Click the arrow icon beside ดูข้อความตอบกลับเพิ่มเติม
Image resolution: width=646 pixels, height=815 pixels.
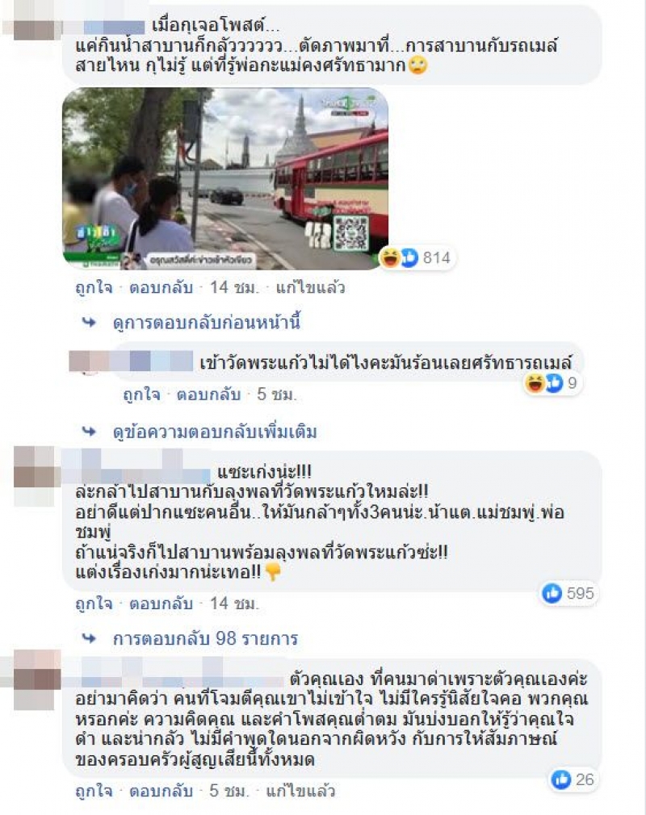coord(90,432)
